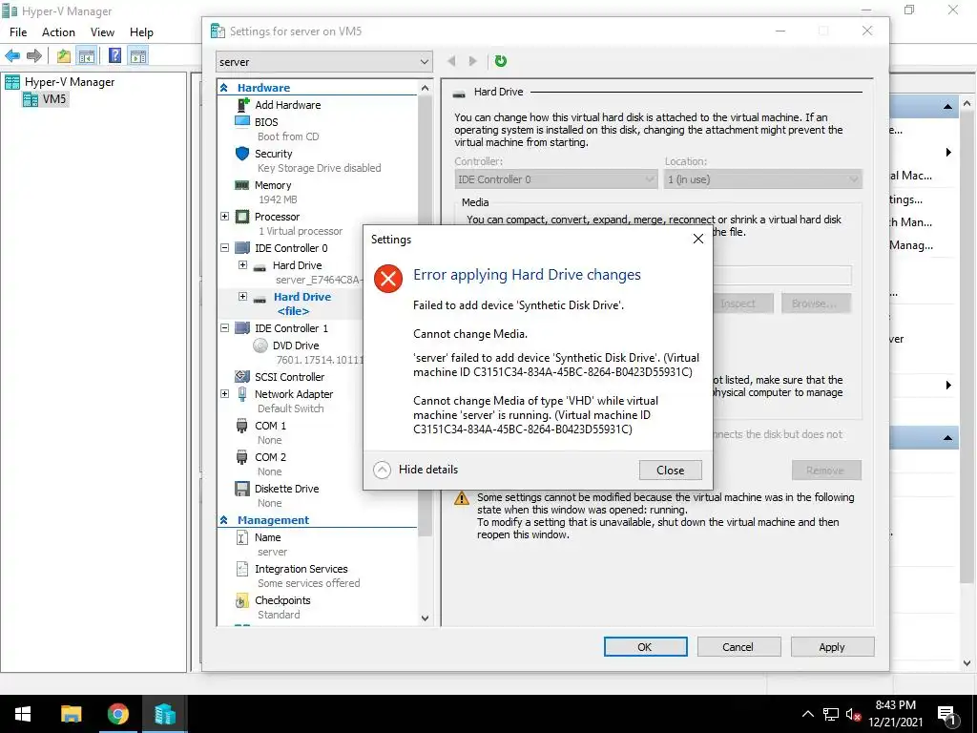Open the Help menu

point(141,32)
